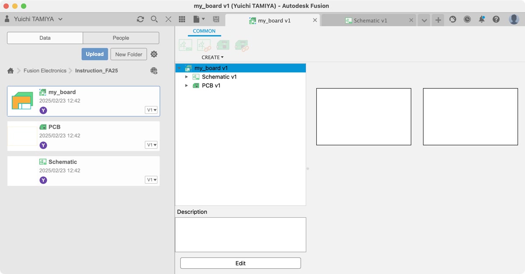Image resolution: width=525 pixels, height=274 pixels.
Task: Add a new design tab
Action: click(438, 20)
